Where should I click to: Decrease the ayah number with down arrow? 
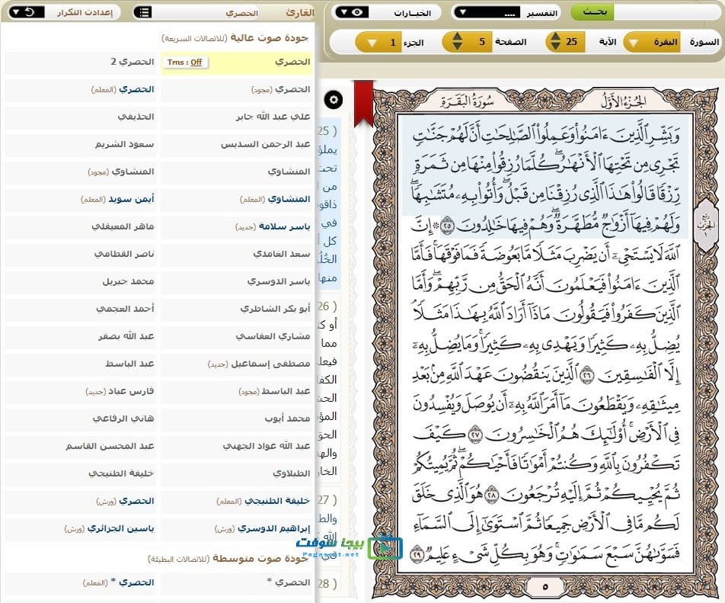click(556, 47)
